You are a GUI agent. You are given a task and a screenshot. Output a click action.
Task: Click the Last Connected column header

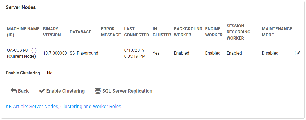(x=136, y=32)
